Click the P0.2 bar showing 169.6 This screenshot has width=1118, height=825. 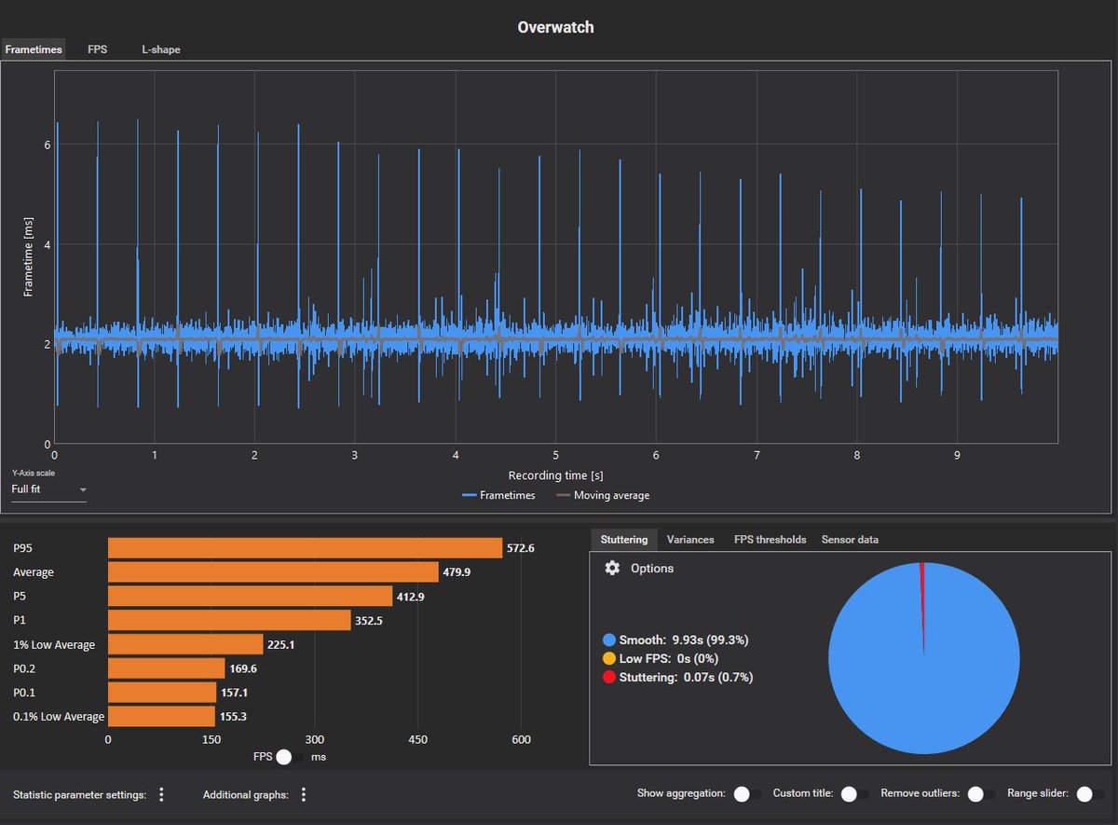[x=167, y=668]
